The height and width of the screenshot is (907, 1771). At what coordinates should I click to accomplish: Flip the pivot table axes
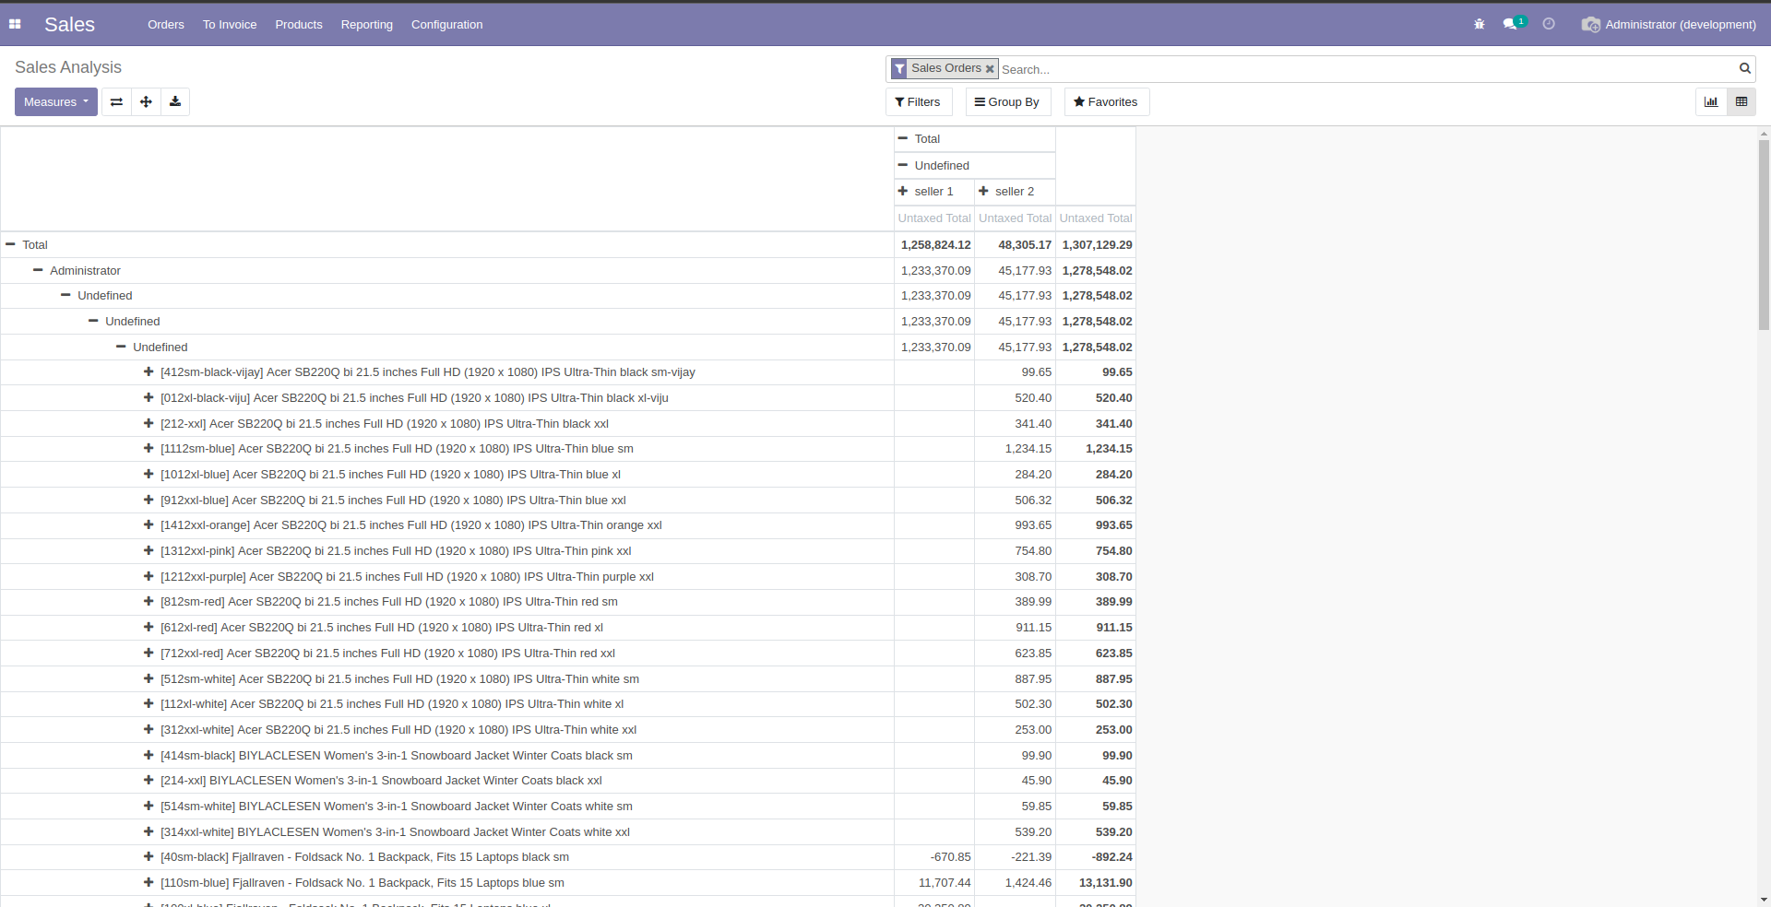click(115, 101)
